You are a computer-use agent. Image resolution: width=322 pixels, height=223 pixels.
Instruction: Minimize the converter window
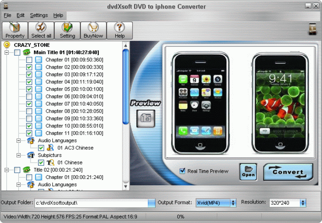308,6
